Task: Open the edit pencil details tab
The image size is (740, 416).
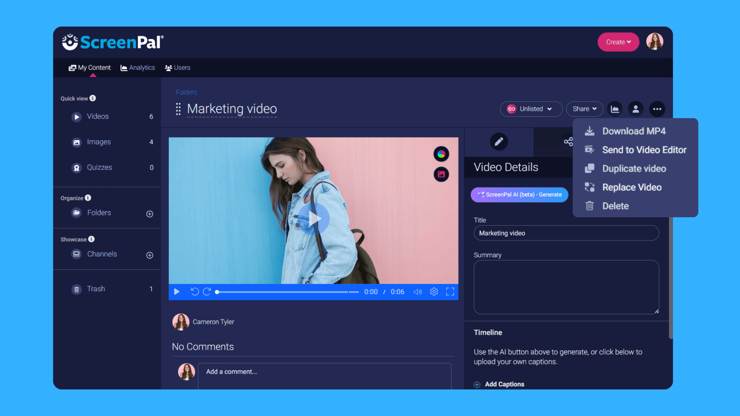Action: pyautogui.click(x=499, y=142)
